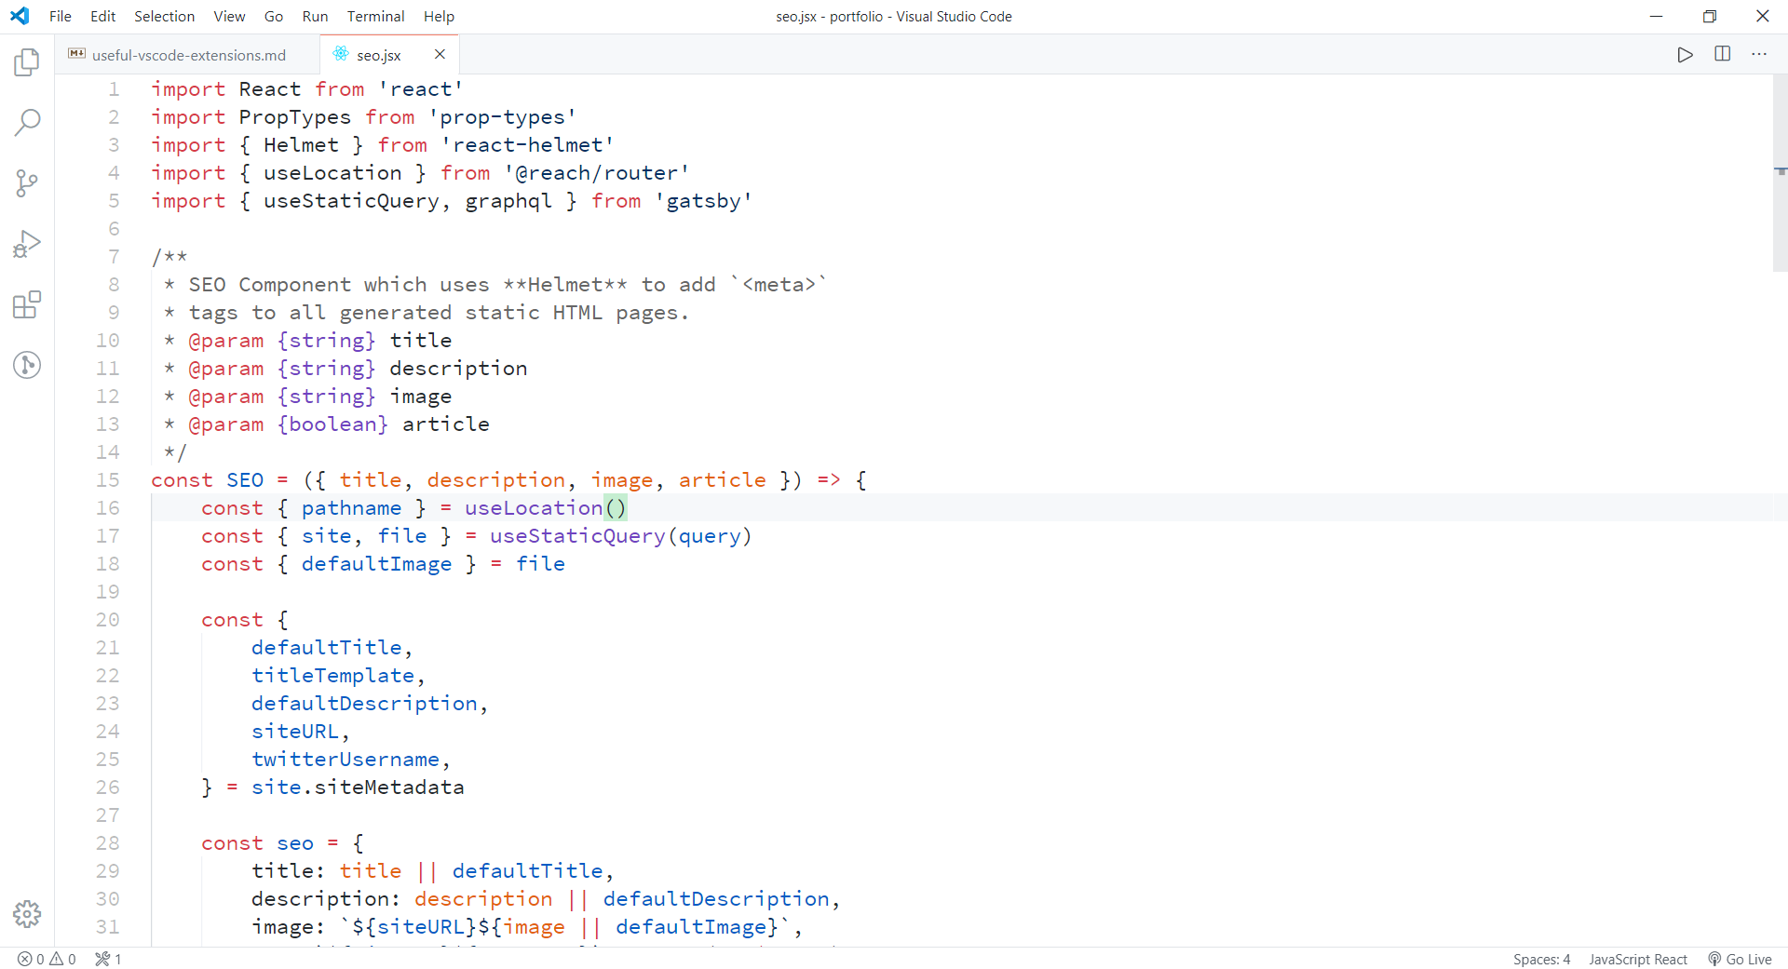Click the wrench tools indicator in status bar
Viewport: 1788px width, 969px height.
pos(108,959)
